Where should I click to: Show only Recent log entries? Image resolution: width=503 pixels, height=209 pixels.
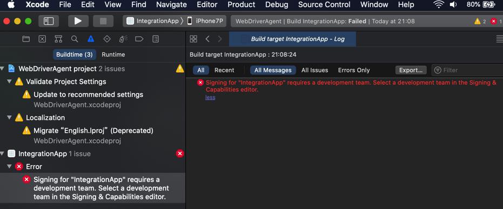tap(224, 70)
